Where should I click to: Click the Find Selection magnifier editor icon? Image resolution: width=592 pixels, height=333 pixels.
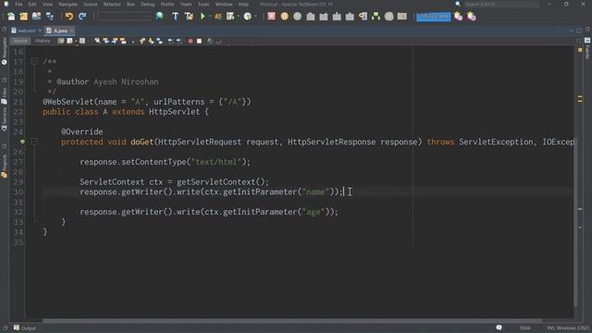(97, 41)
